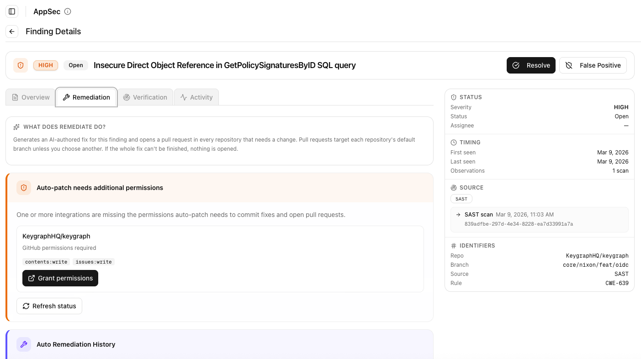Click the shield alert icon in Auto-patch banner
The image size is (641, 359).
[x=24, y=188]
